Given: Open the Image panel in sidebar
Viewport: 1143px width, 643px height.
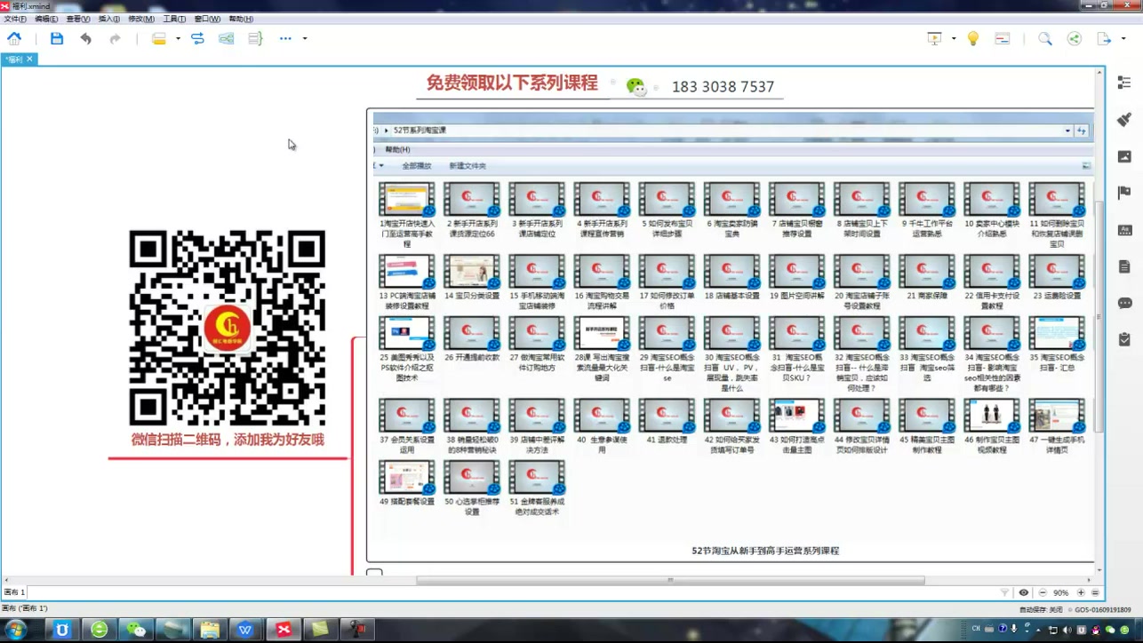Looking at the screenshot, I should pos(1124,156).
